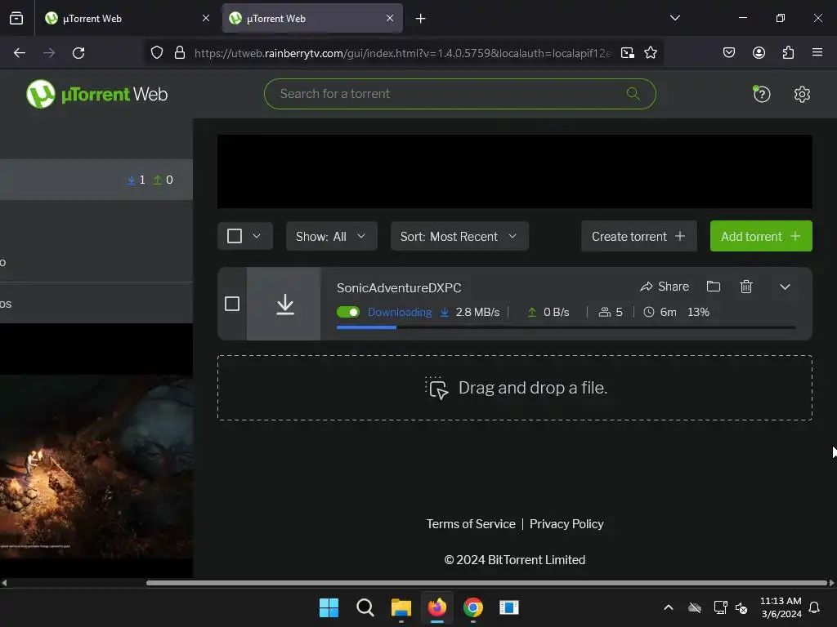Select the second µTorrent Web tab
The image size is (837, 627).
pyautogui.click(x=312, y=19)
